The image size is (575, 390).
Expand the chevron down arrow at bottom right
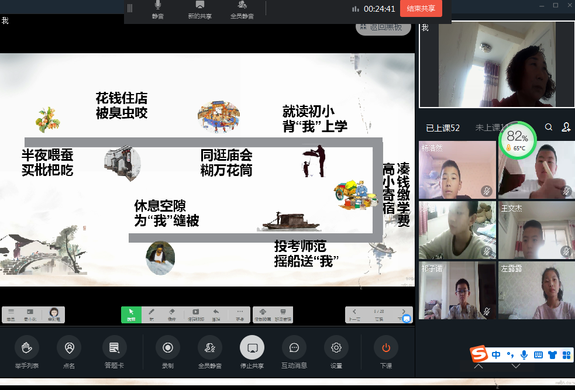[x=516, y=367]
